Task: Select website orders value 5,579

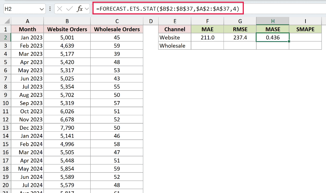Action: [67, 185]
